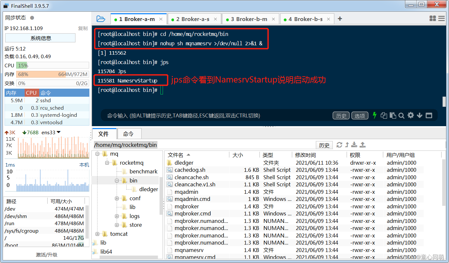Click the green lightning connection status icon
449x263 pixels.
(x=374, y=115)
